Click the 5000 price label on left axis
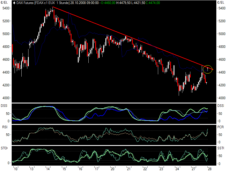 click(6, 34)
